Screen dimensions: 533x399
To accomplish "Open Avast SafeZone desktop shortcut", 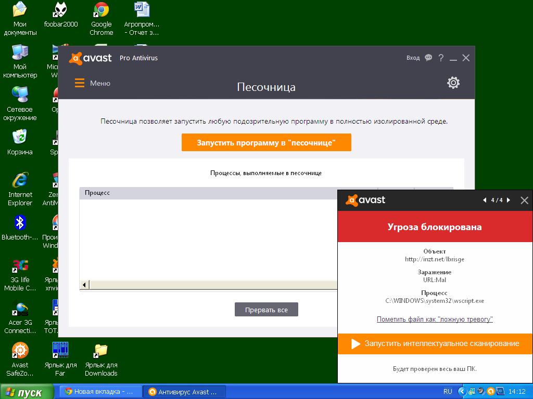I will click(x=20, y=360).
